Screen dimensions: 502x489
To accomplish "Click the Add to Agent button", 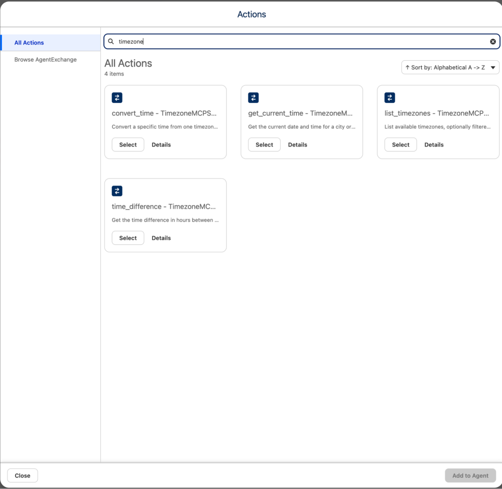I will [x=470, y=475].
